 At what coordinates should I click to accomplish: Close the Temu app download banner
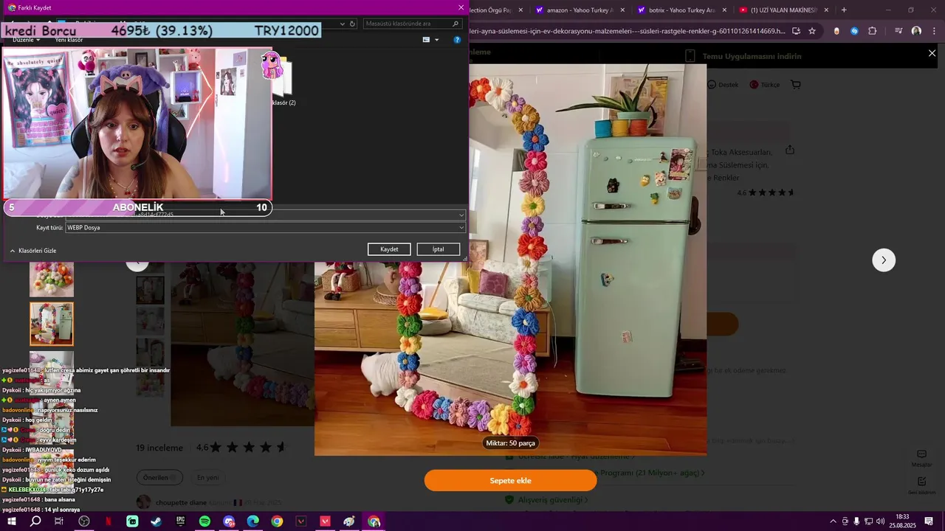pos(932,53)
